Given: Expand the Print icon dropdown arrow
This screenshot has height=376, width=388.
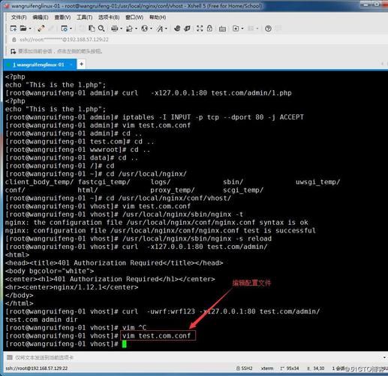Looking at the screenshot, I should (x=122, y=29).
